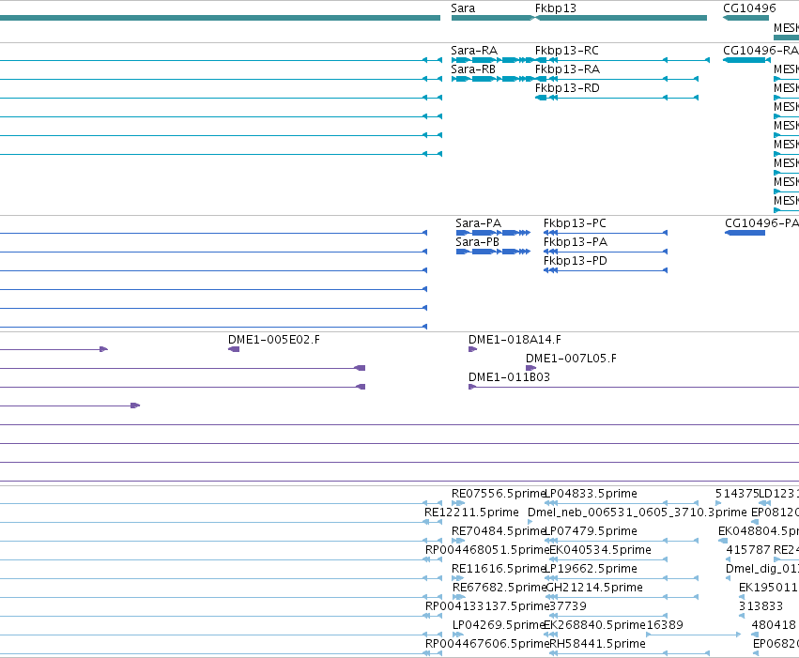Select the RP004467606.5prime EST label
Image resolution: width=799 pixels, height=658 pixels.
pyautogui.click(x=487, y=644)
